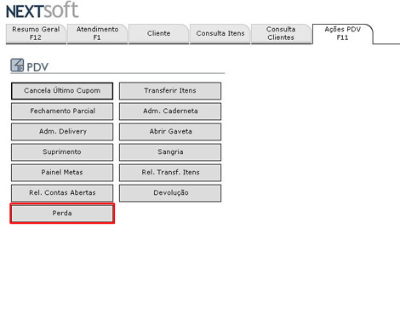Switch to the Atendimento F1 tab
Screen dimensions: 400x314
point(97,34)
